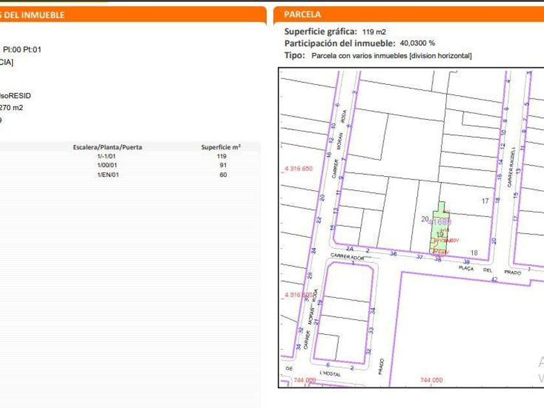Click street number '42' on the map
This screenshot has width=544, height=408.
[x=494, y=279]
